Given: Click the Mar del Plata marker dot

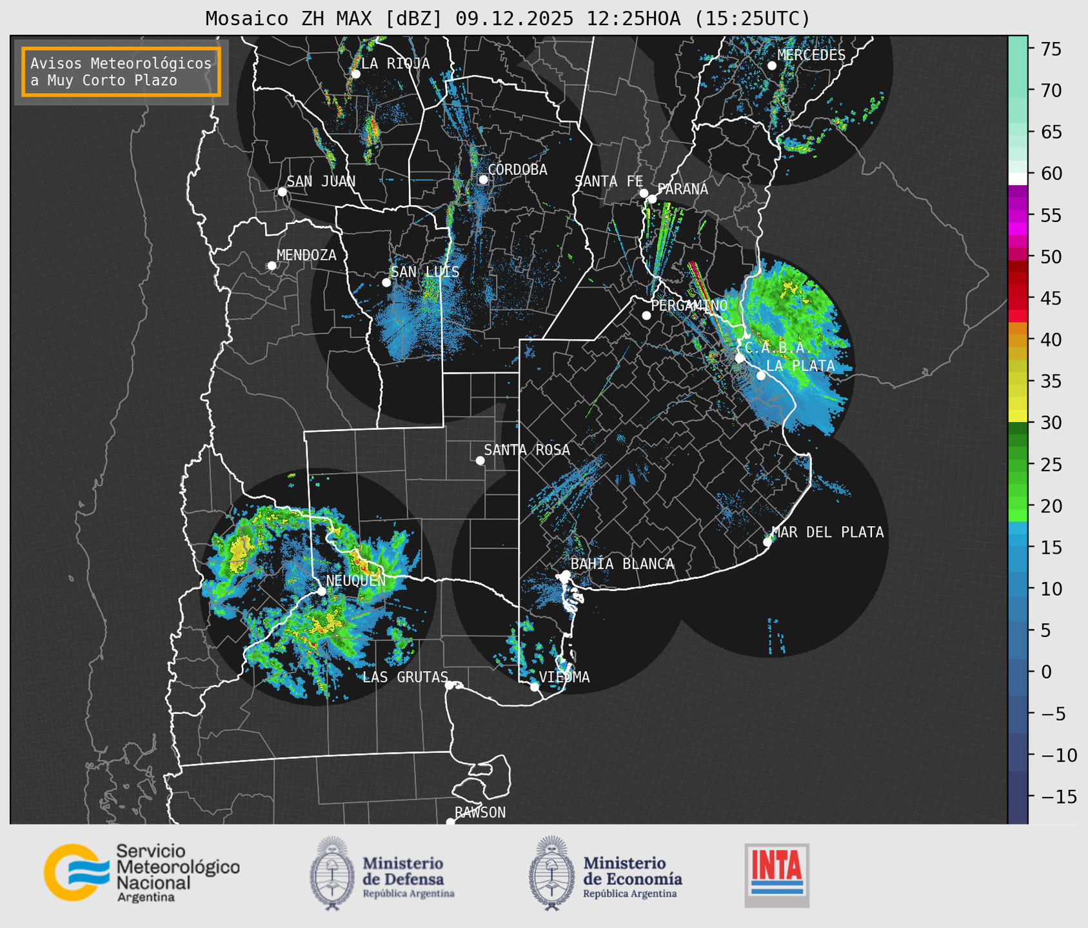Looking at the screenshot, I should pos(767,542).
